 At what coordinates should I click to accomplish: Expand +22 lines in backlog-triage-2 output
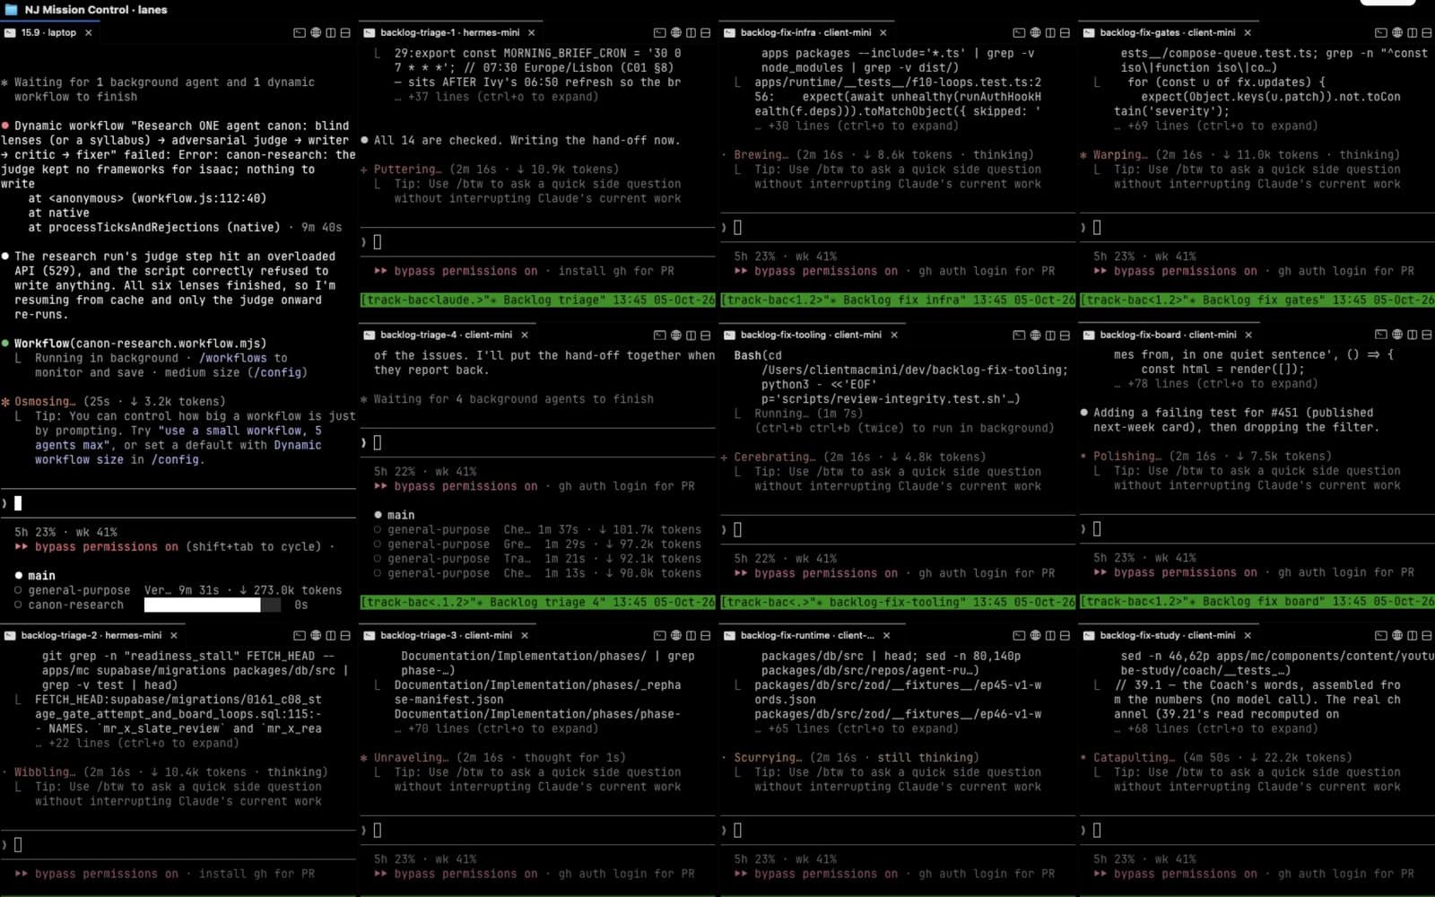tap(137, 743)
